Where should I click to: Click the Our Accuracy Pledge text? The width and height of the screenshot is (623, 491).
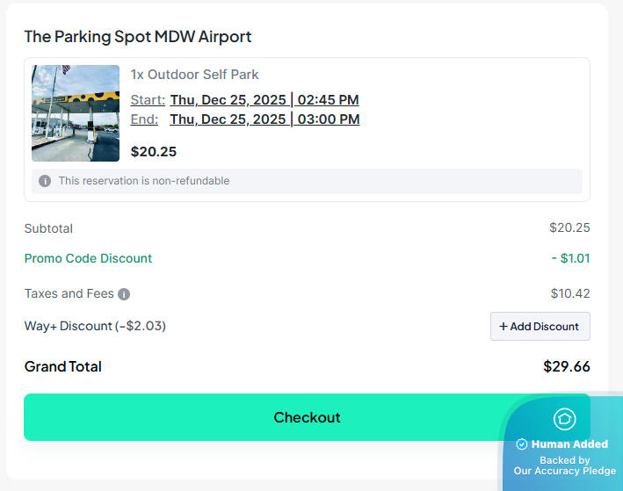(565, 472)
